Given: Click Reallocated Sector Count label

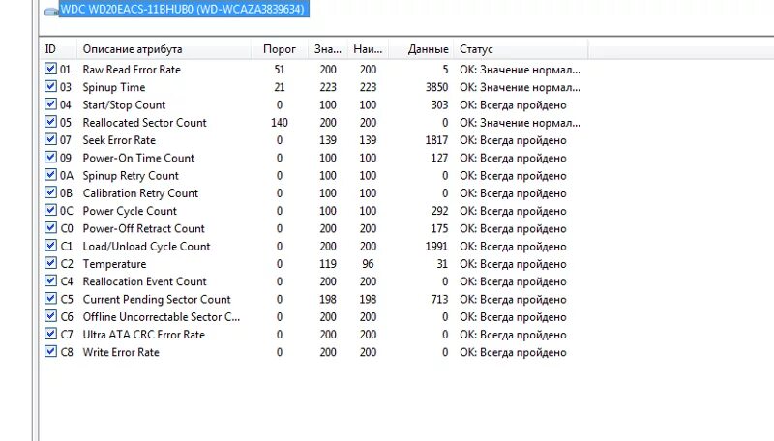Looking at the screenshot, I should [144, 122].
